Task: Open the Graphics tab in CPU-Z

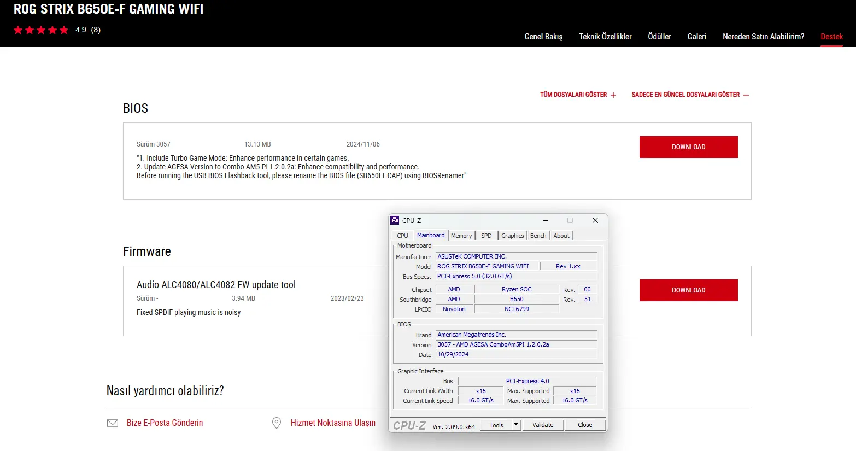Action: [513, 236]
